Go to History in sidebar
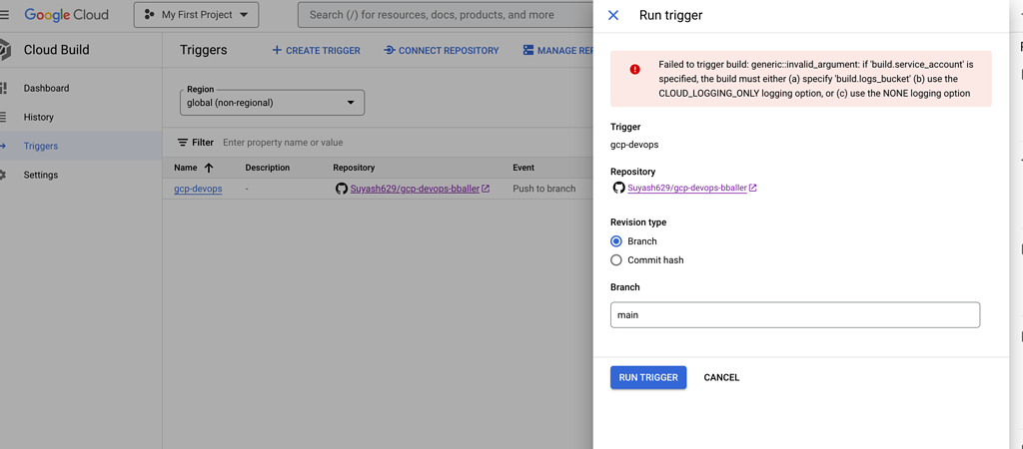The height and width of the screenshot is (449, 1023). [39, 117]
